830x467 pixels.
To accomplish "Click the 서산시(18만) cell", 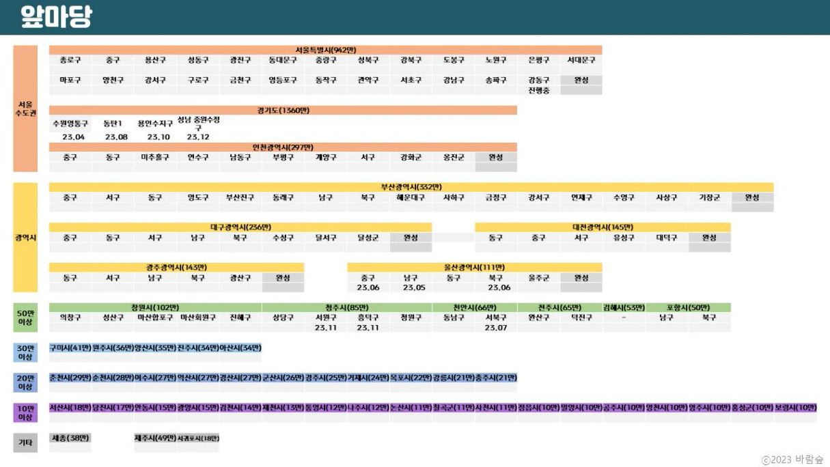I will tap(70, 408).
